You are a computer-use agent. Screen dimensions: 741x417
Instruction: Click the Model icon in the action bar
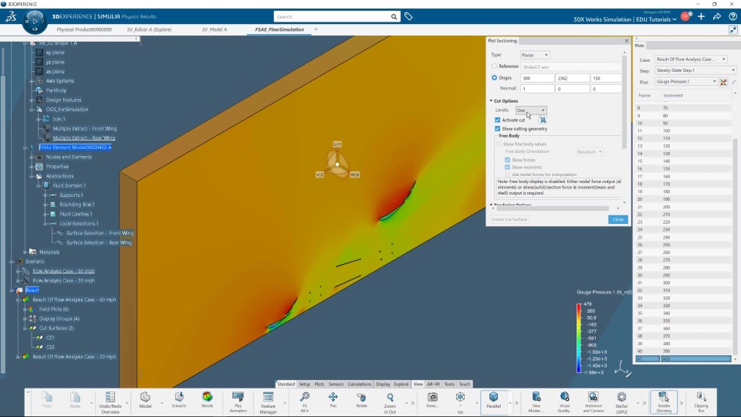click(x=145, y=400)
